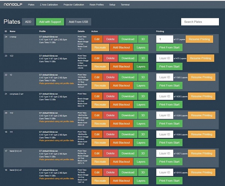Click Layer ID field for plate 23
This screenshot has width=225, height=186.
point(165,58)
